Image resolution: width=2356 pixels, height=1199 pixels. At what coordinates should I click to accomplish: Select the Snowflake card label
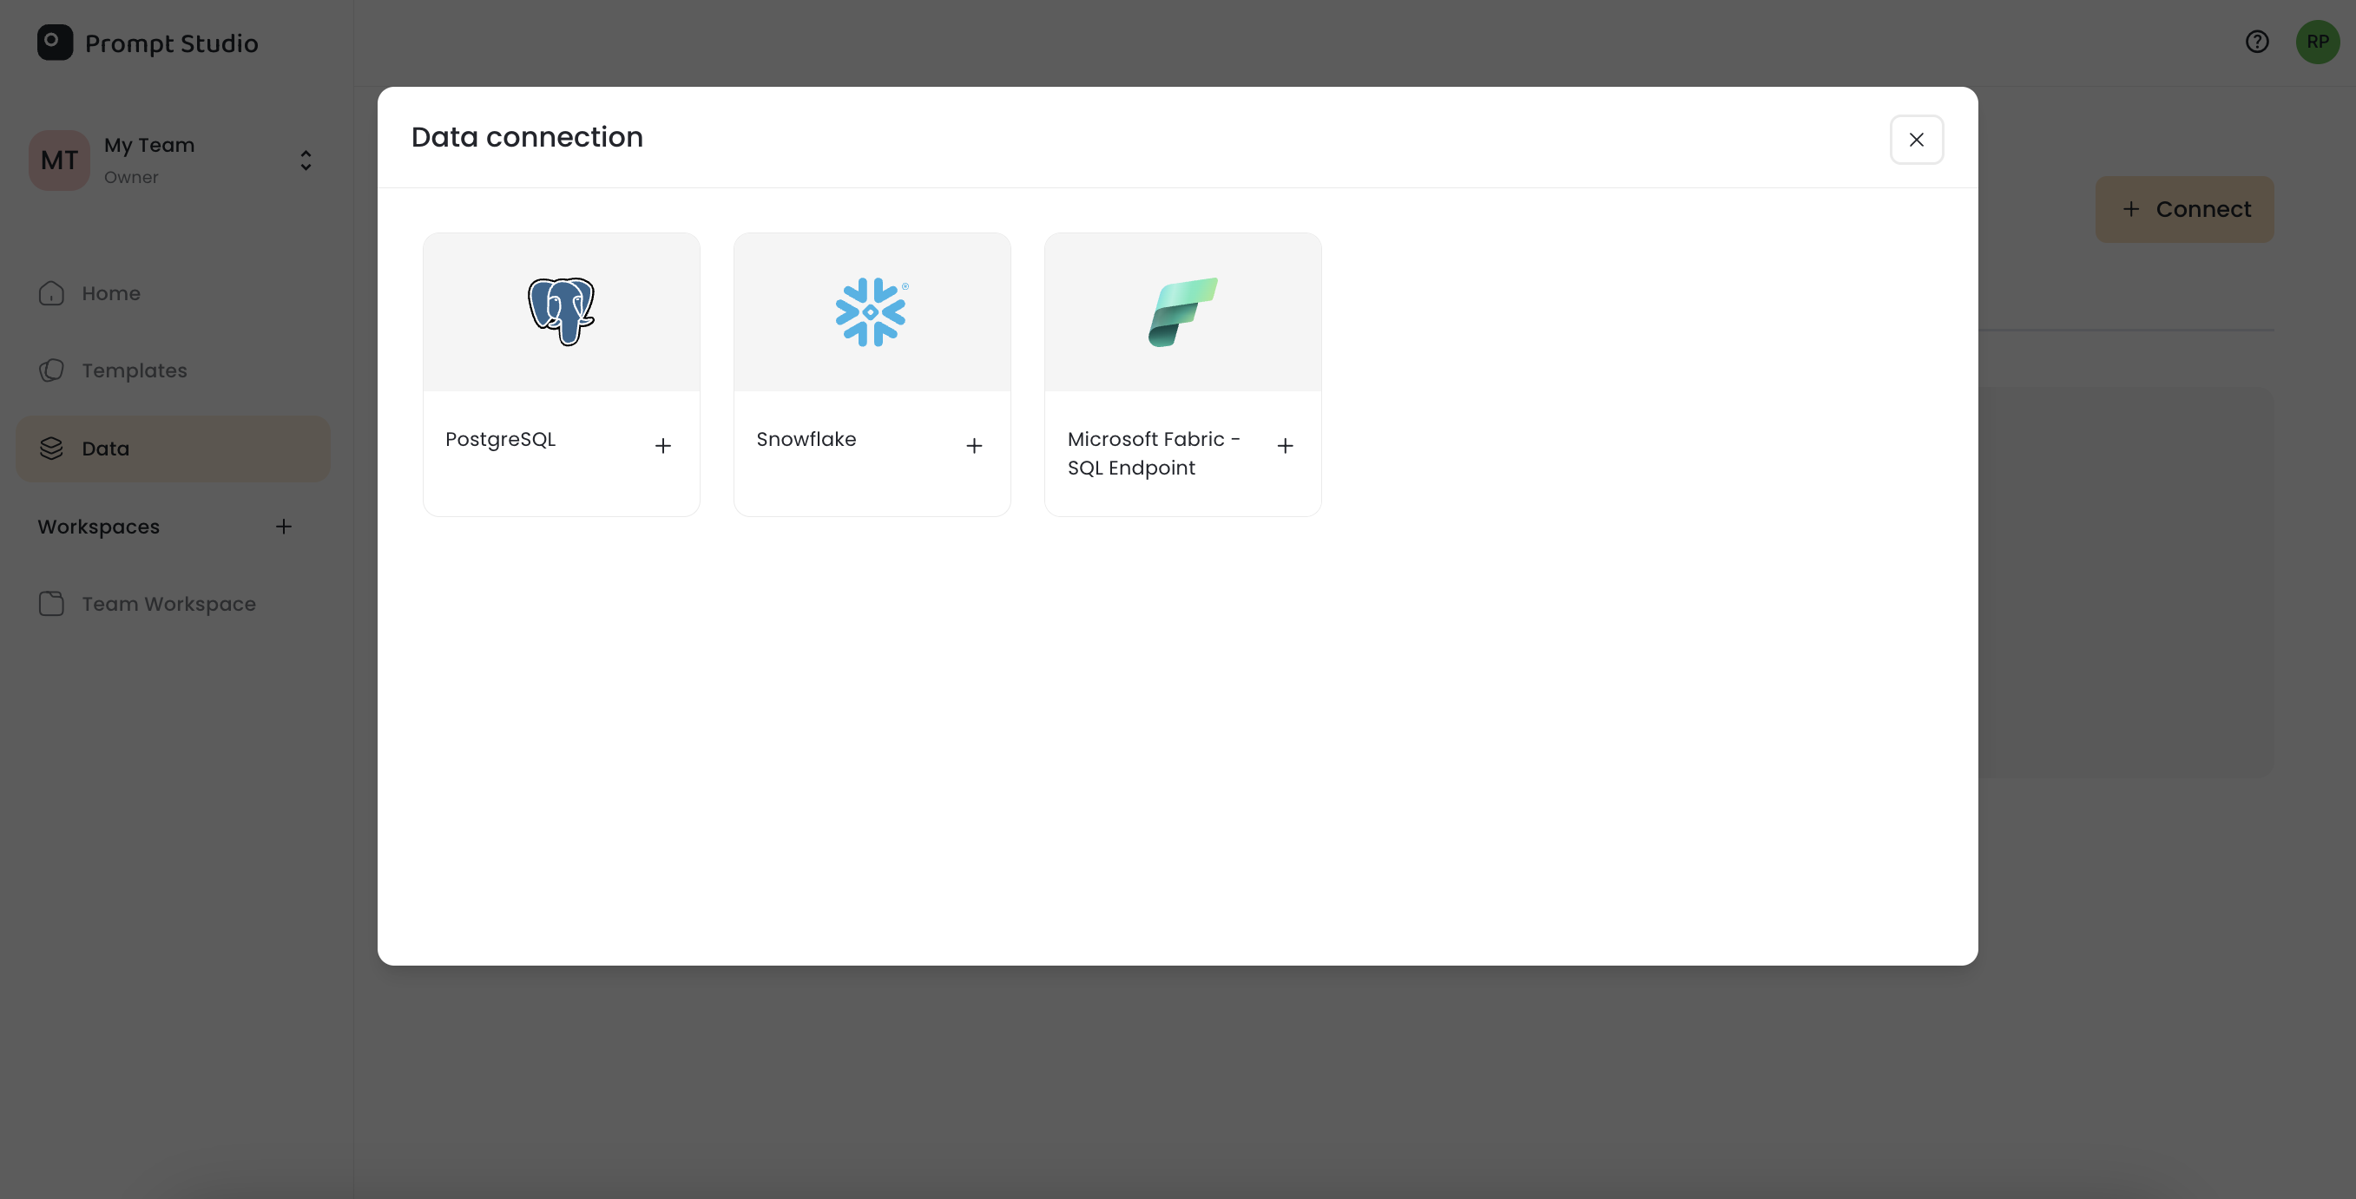(806, 440)
